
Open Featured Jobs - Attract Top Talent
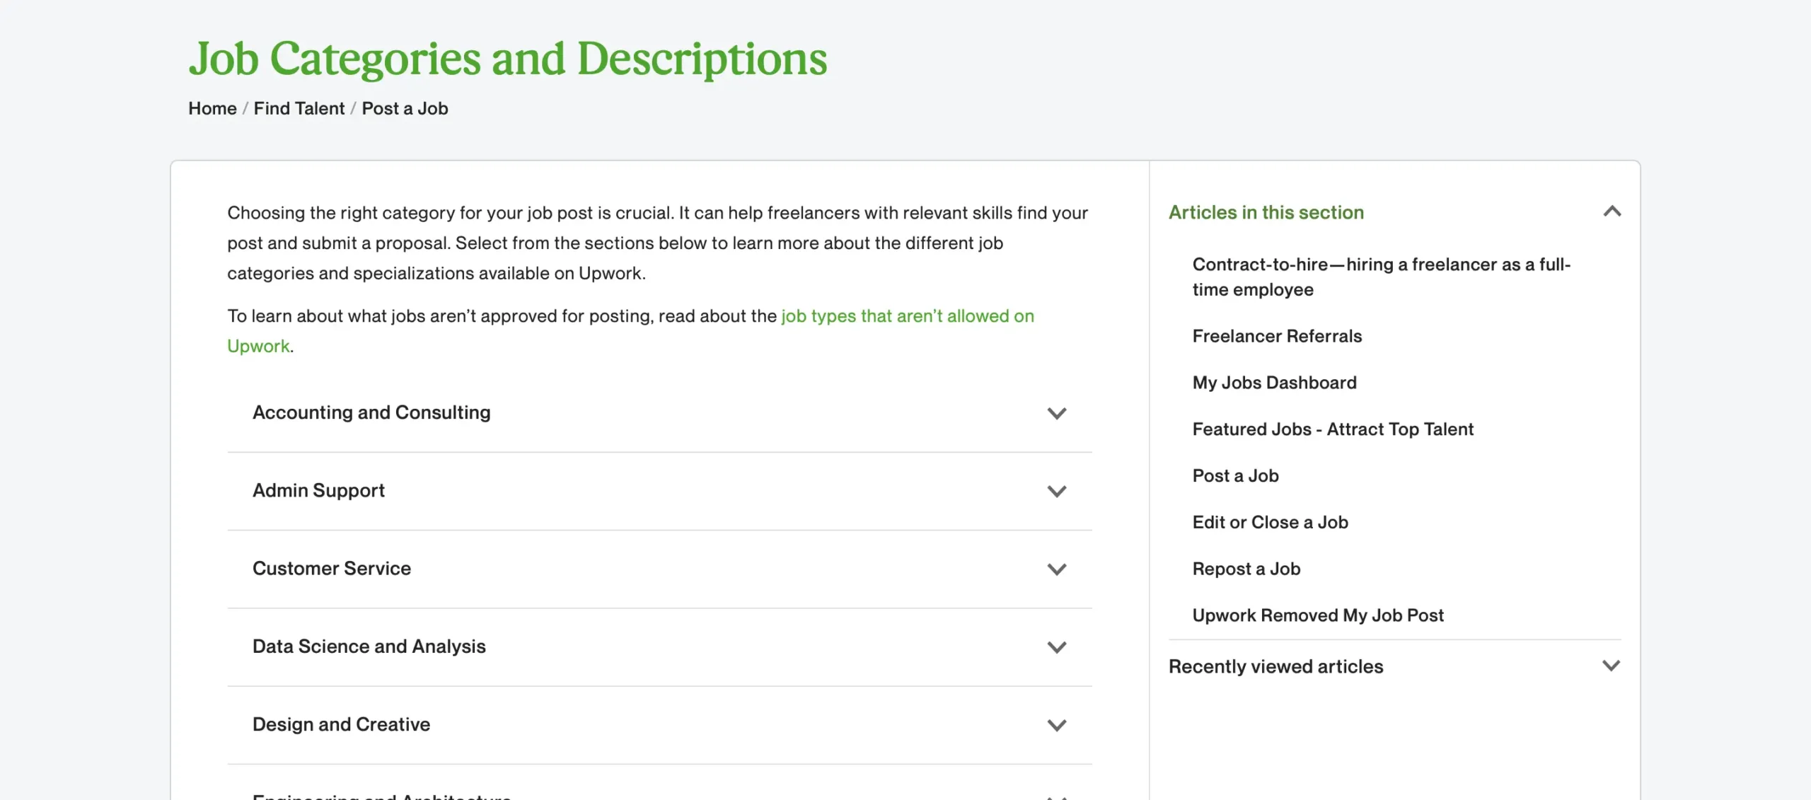[1333, 429]
